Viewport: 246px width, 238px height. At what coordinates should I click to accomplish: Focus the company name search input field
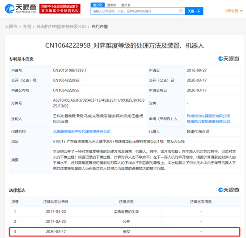coord(135,11)
